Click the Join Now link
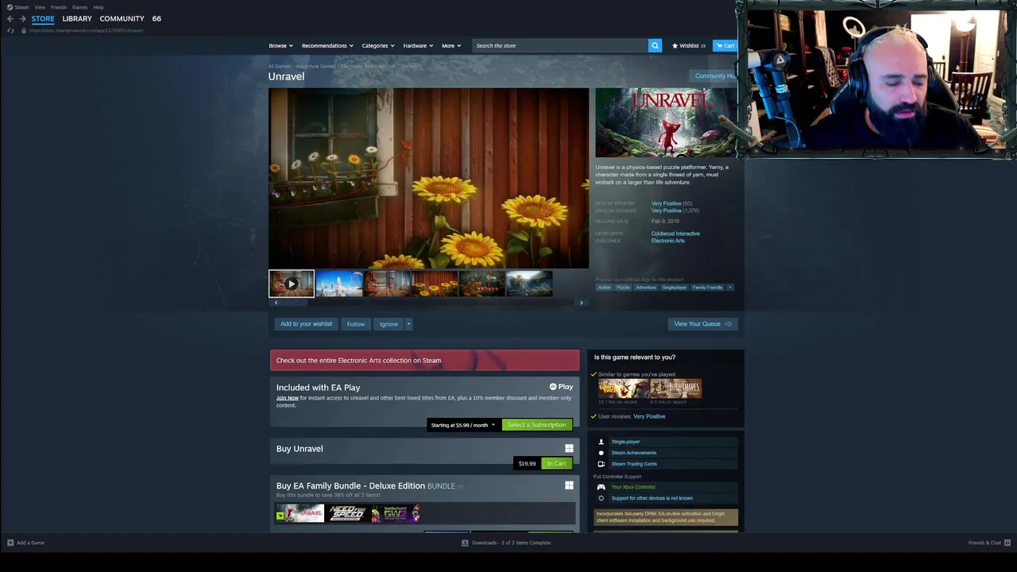 [288, 398]
